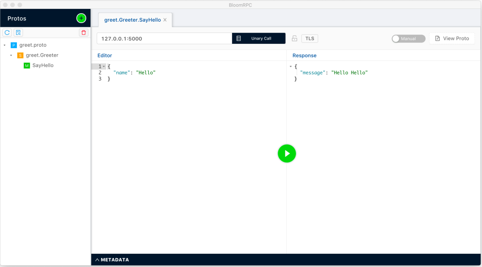Click the server address field 127.0.0.1:5000
482x267 pixels.
coord(164,39)
